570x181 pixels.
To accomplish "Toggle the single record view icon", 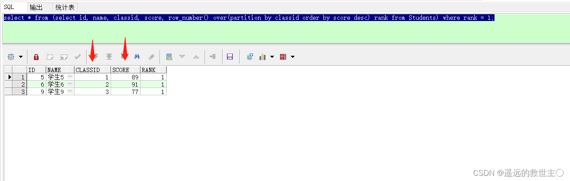I will point(169,57).
